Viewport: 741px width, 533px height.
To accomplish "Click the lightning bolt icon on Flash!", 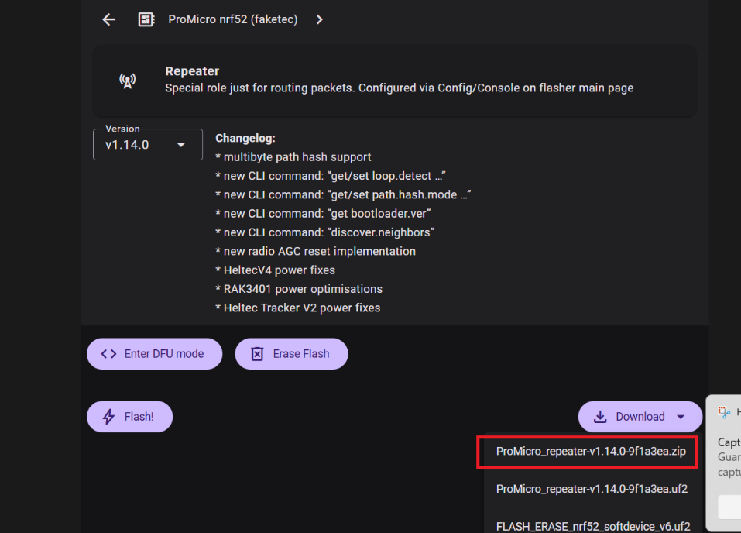I will point(109,417).
